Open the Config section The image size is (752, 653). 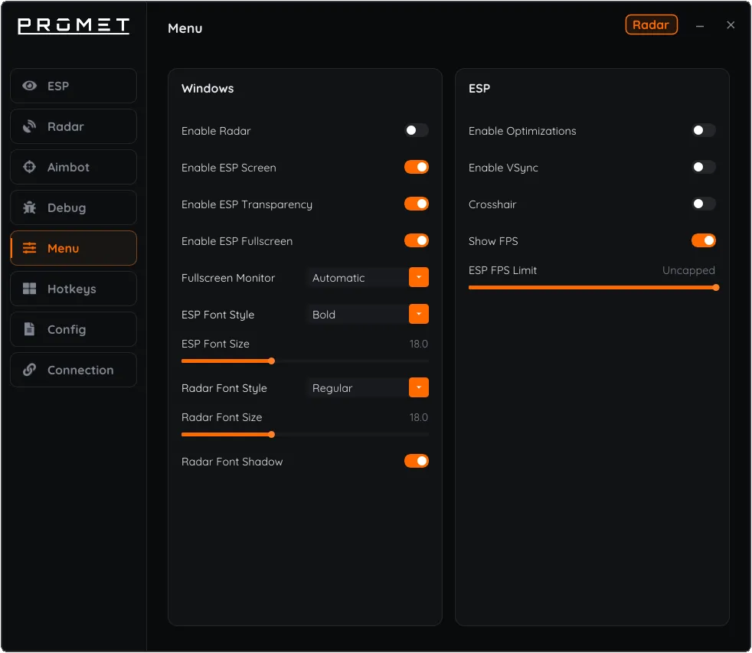[x=74, y=329]
